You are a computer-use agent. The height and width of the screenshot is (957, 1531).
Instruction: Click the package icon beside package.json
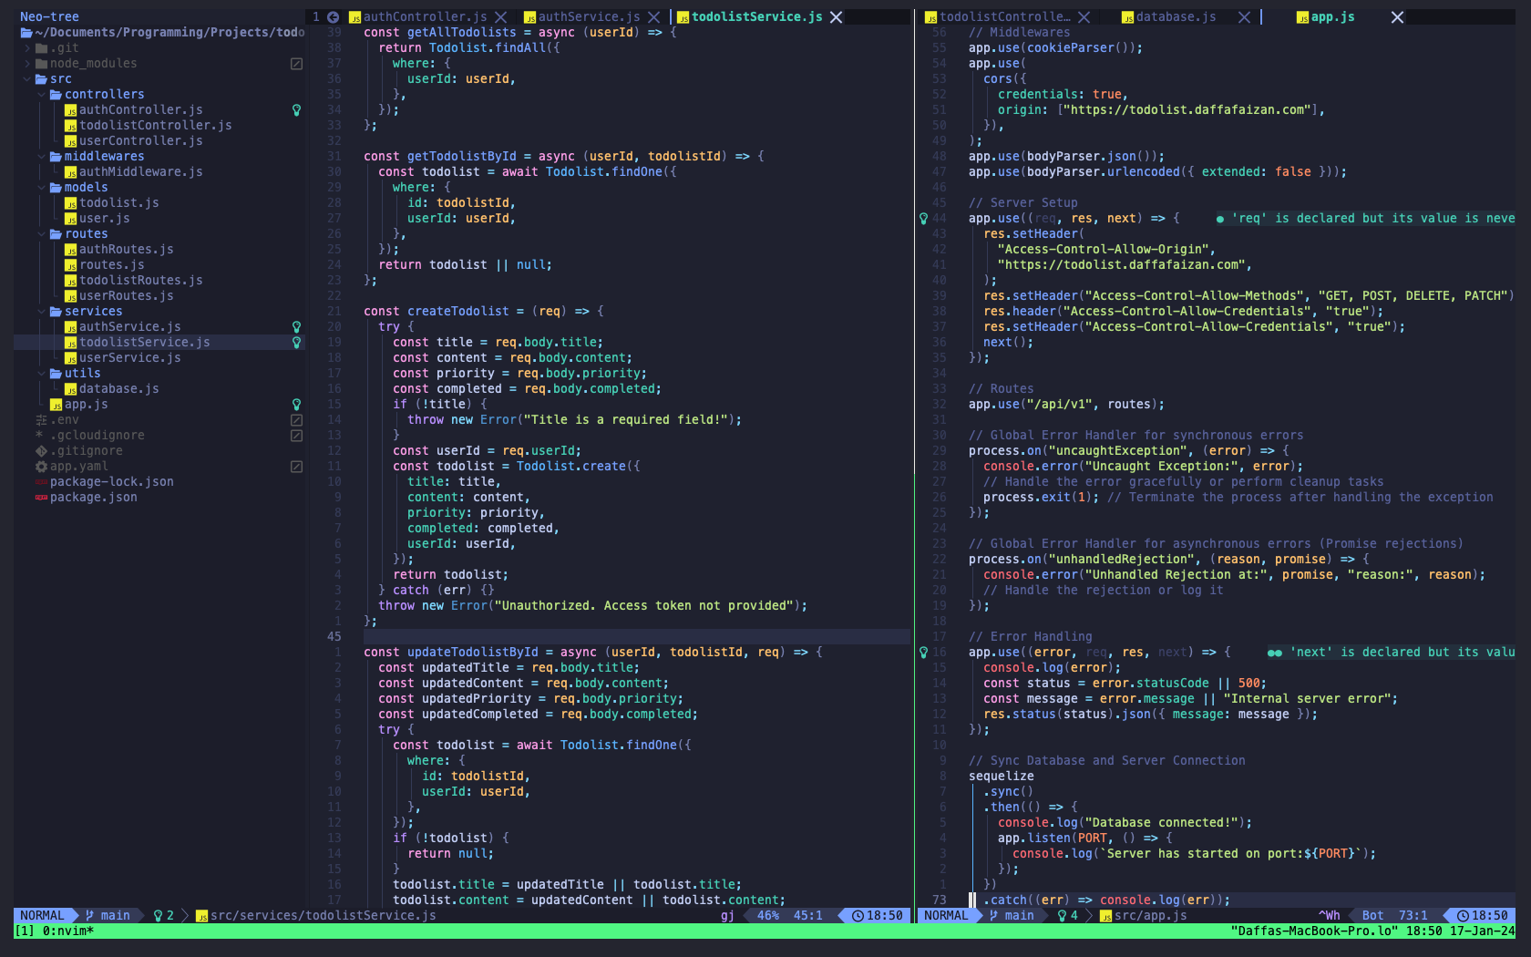[40, 497]
